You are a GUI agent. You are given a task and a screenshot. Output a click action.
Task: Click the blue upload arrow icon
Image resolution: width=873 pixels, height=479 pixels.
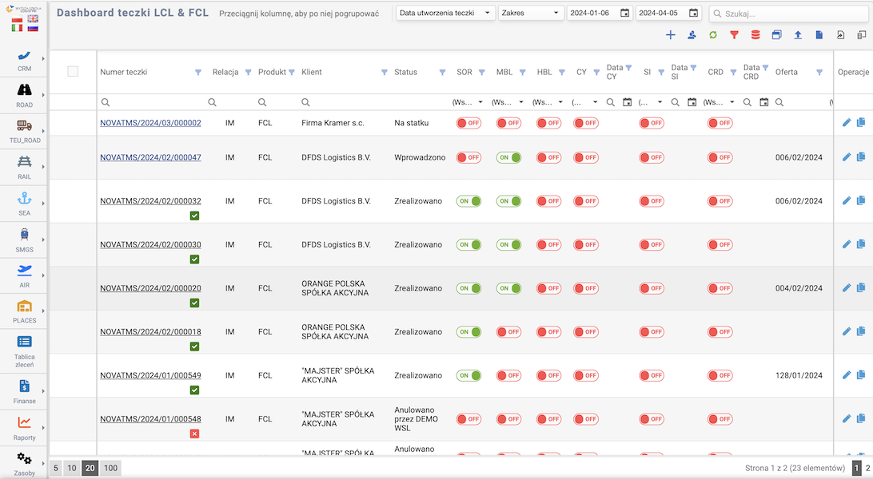[x=798, y=35]
